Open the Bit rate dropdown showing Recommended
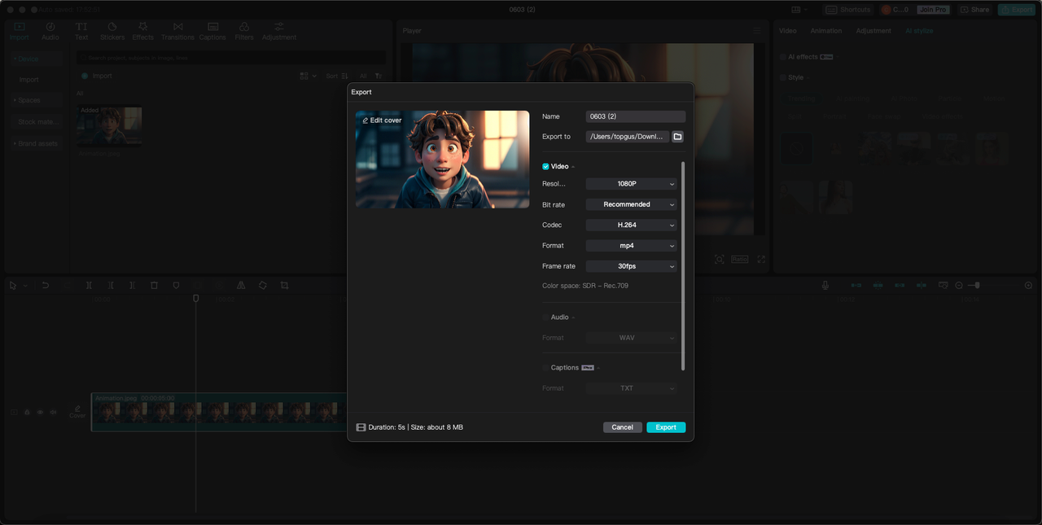 pos(631,204)
